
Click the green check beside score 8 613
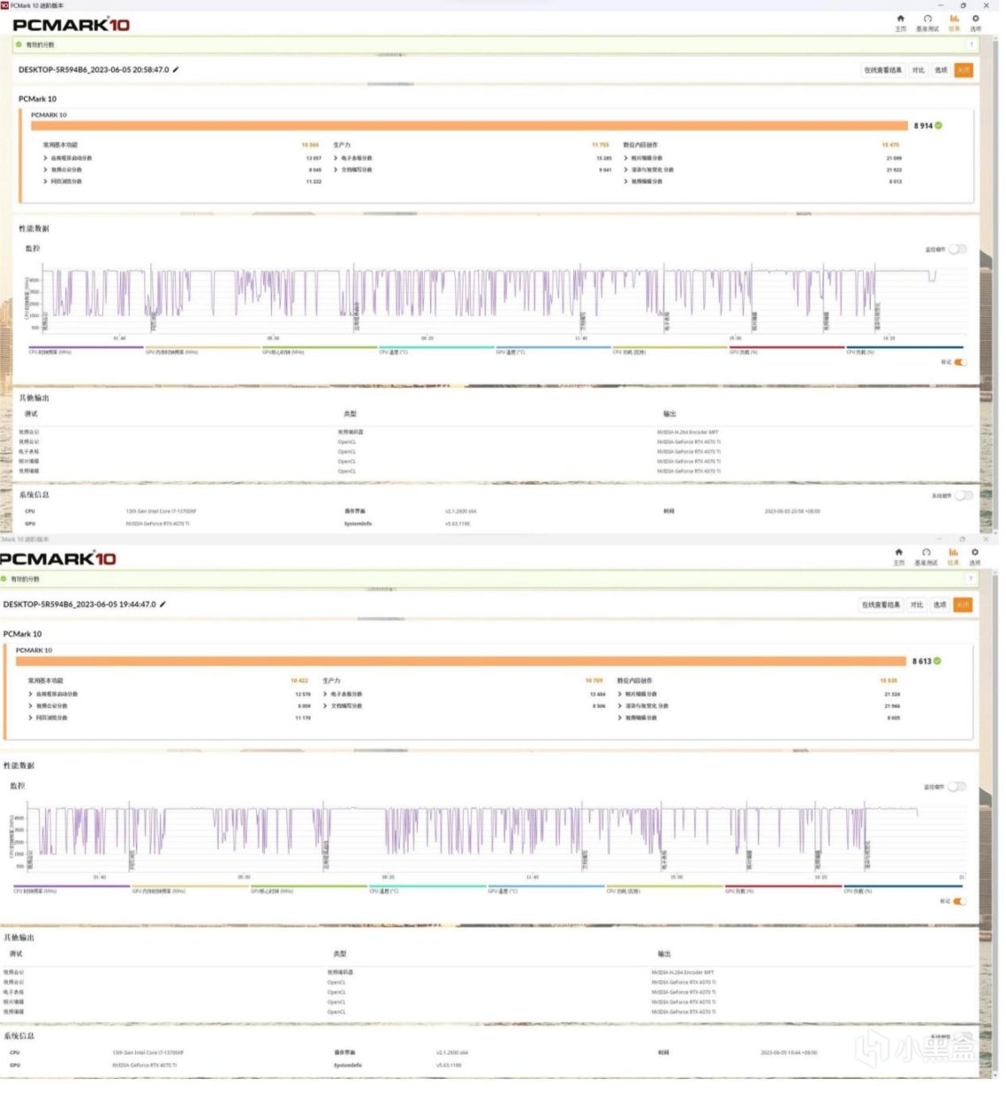pyautogui.click(x=937, y=660)
